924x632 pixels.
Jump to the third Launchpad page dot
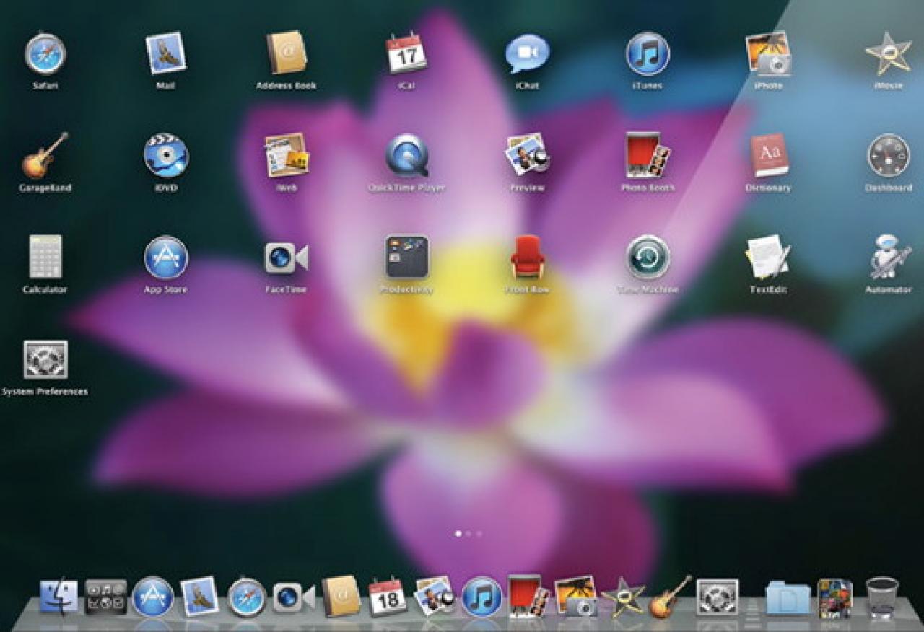point(479,534)
